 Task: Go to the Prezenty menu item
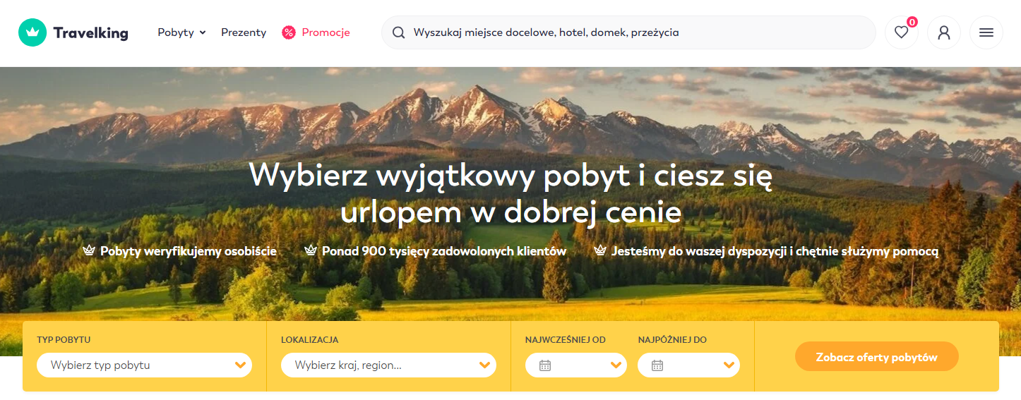pyautogui.click(x=244, y=32)
